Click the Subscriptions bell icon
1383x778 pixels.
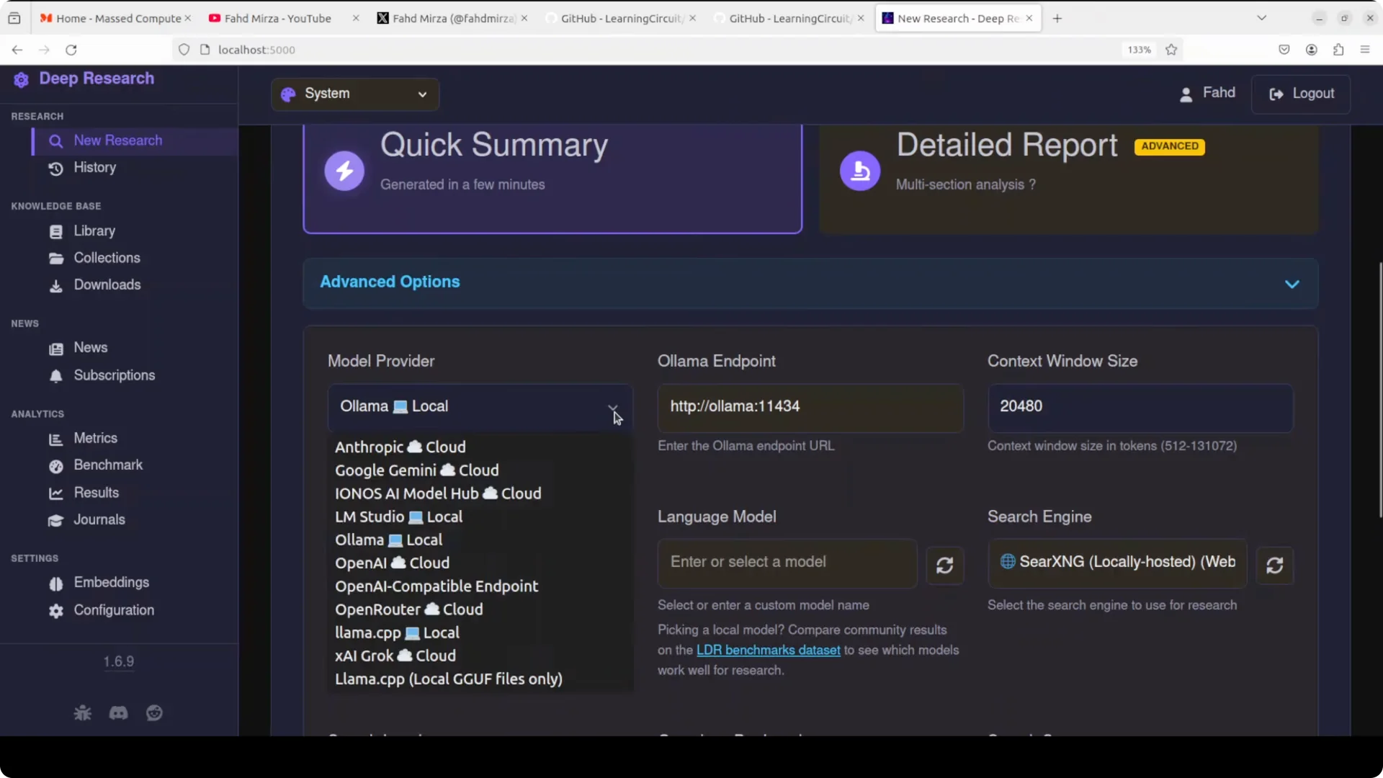point(55,376)
